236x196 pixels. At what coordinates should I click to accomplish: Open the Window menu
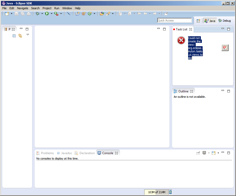click(67, 8)
